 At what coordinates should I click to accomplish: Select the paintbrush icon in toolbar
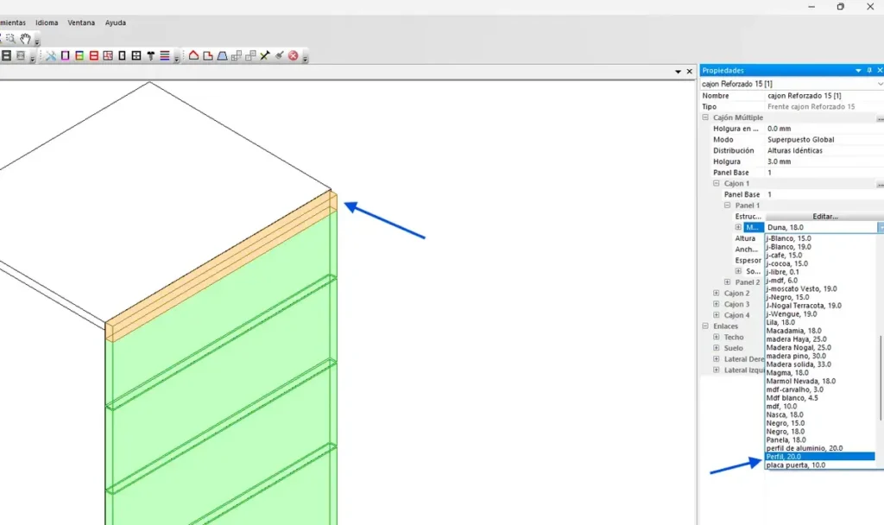(x=280, y=56)
